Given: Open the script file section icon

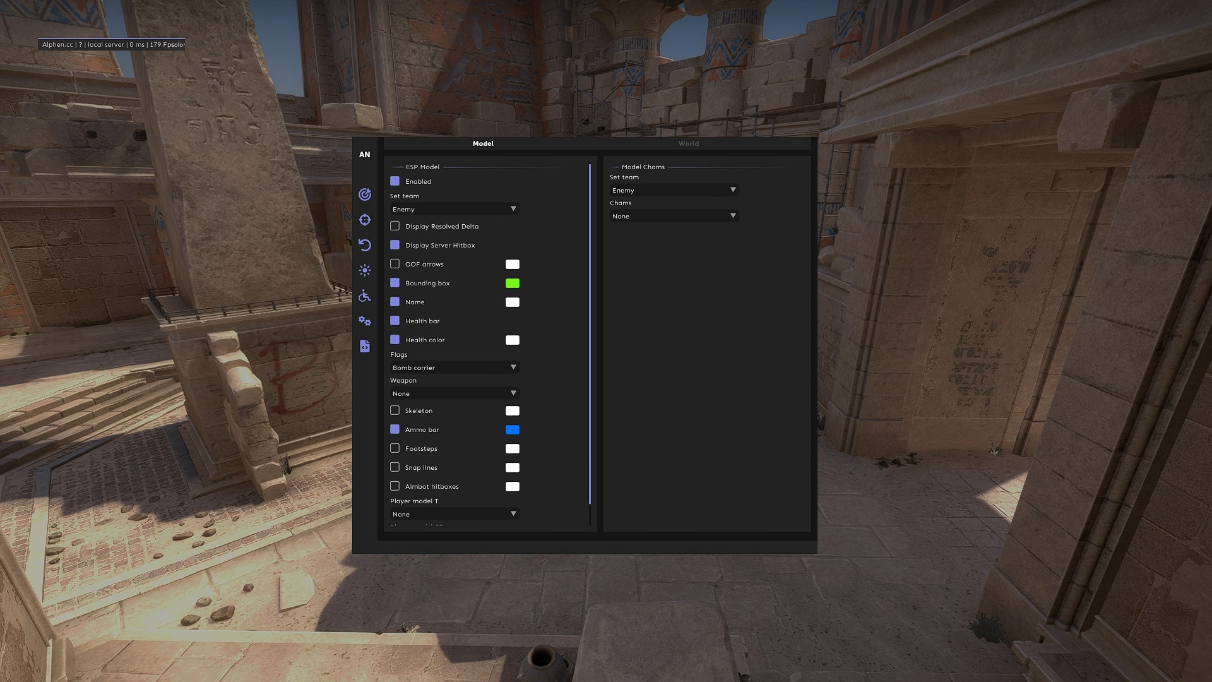Looking at the screenshot, I should pos(365,347).
